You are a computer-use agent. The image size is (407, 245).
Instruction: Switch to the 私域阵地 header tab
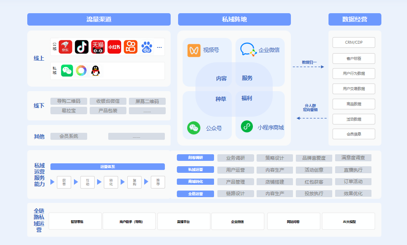[234, 19]
